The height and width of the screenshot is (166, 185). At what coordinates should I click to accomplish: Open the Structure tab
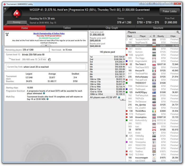158,28
